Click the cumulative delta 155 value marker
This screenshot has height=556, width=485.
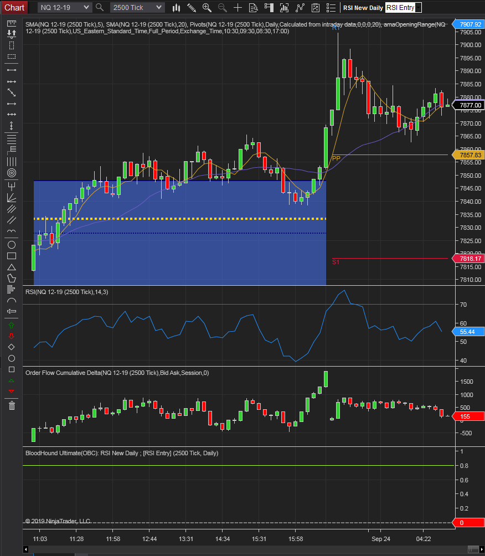pyautogui.click(x=468, y=416)
